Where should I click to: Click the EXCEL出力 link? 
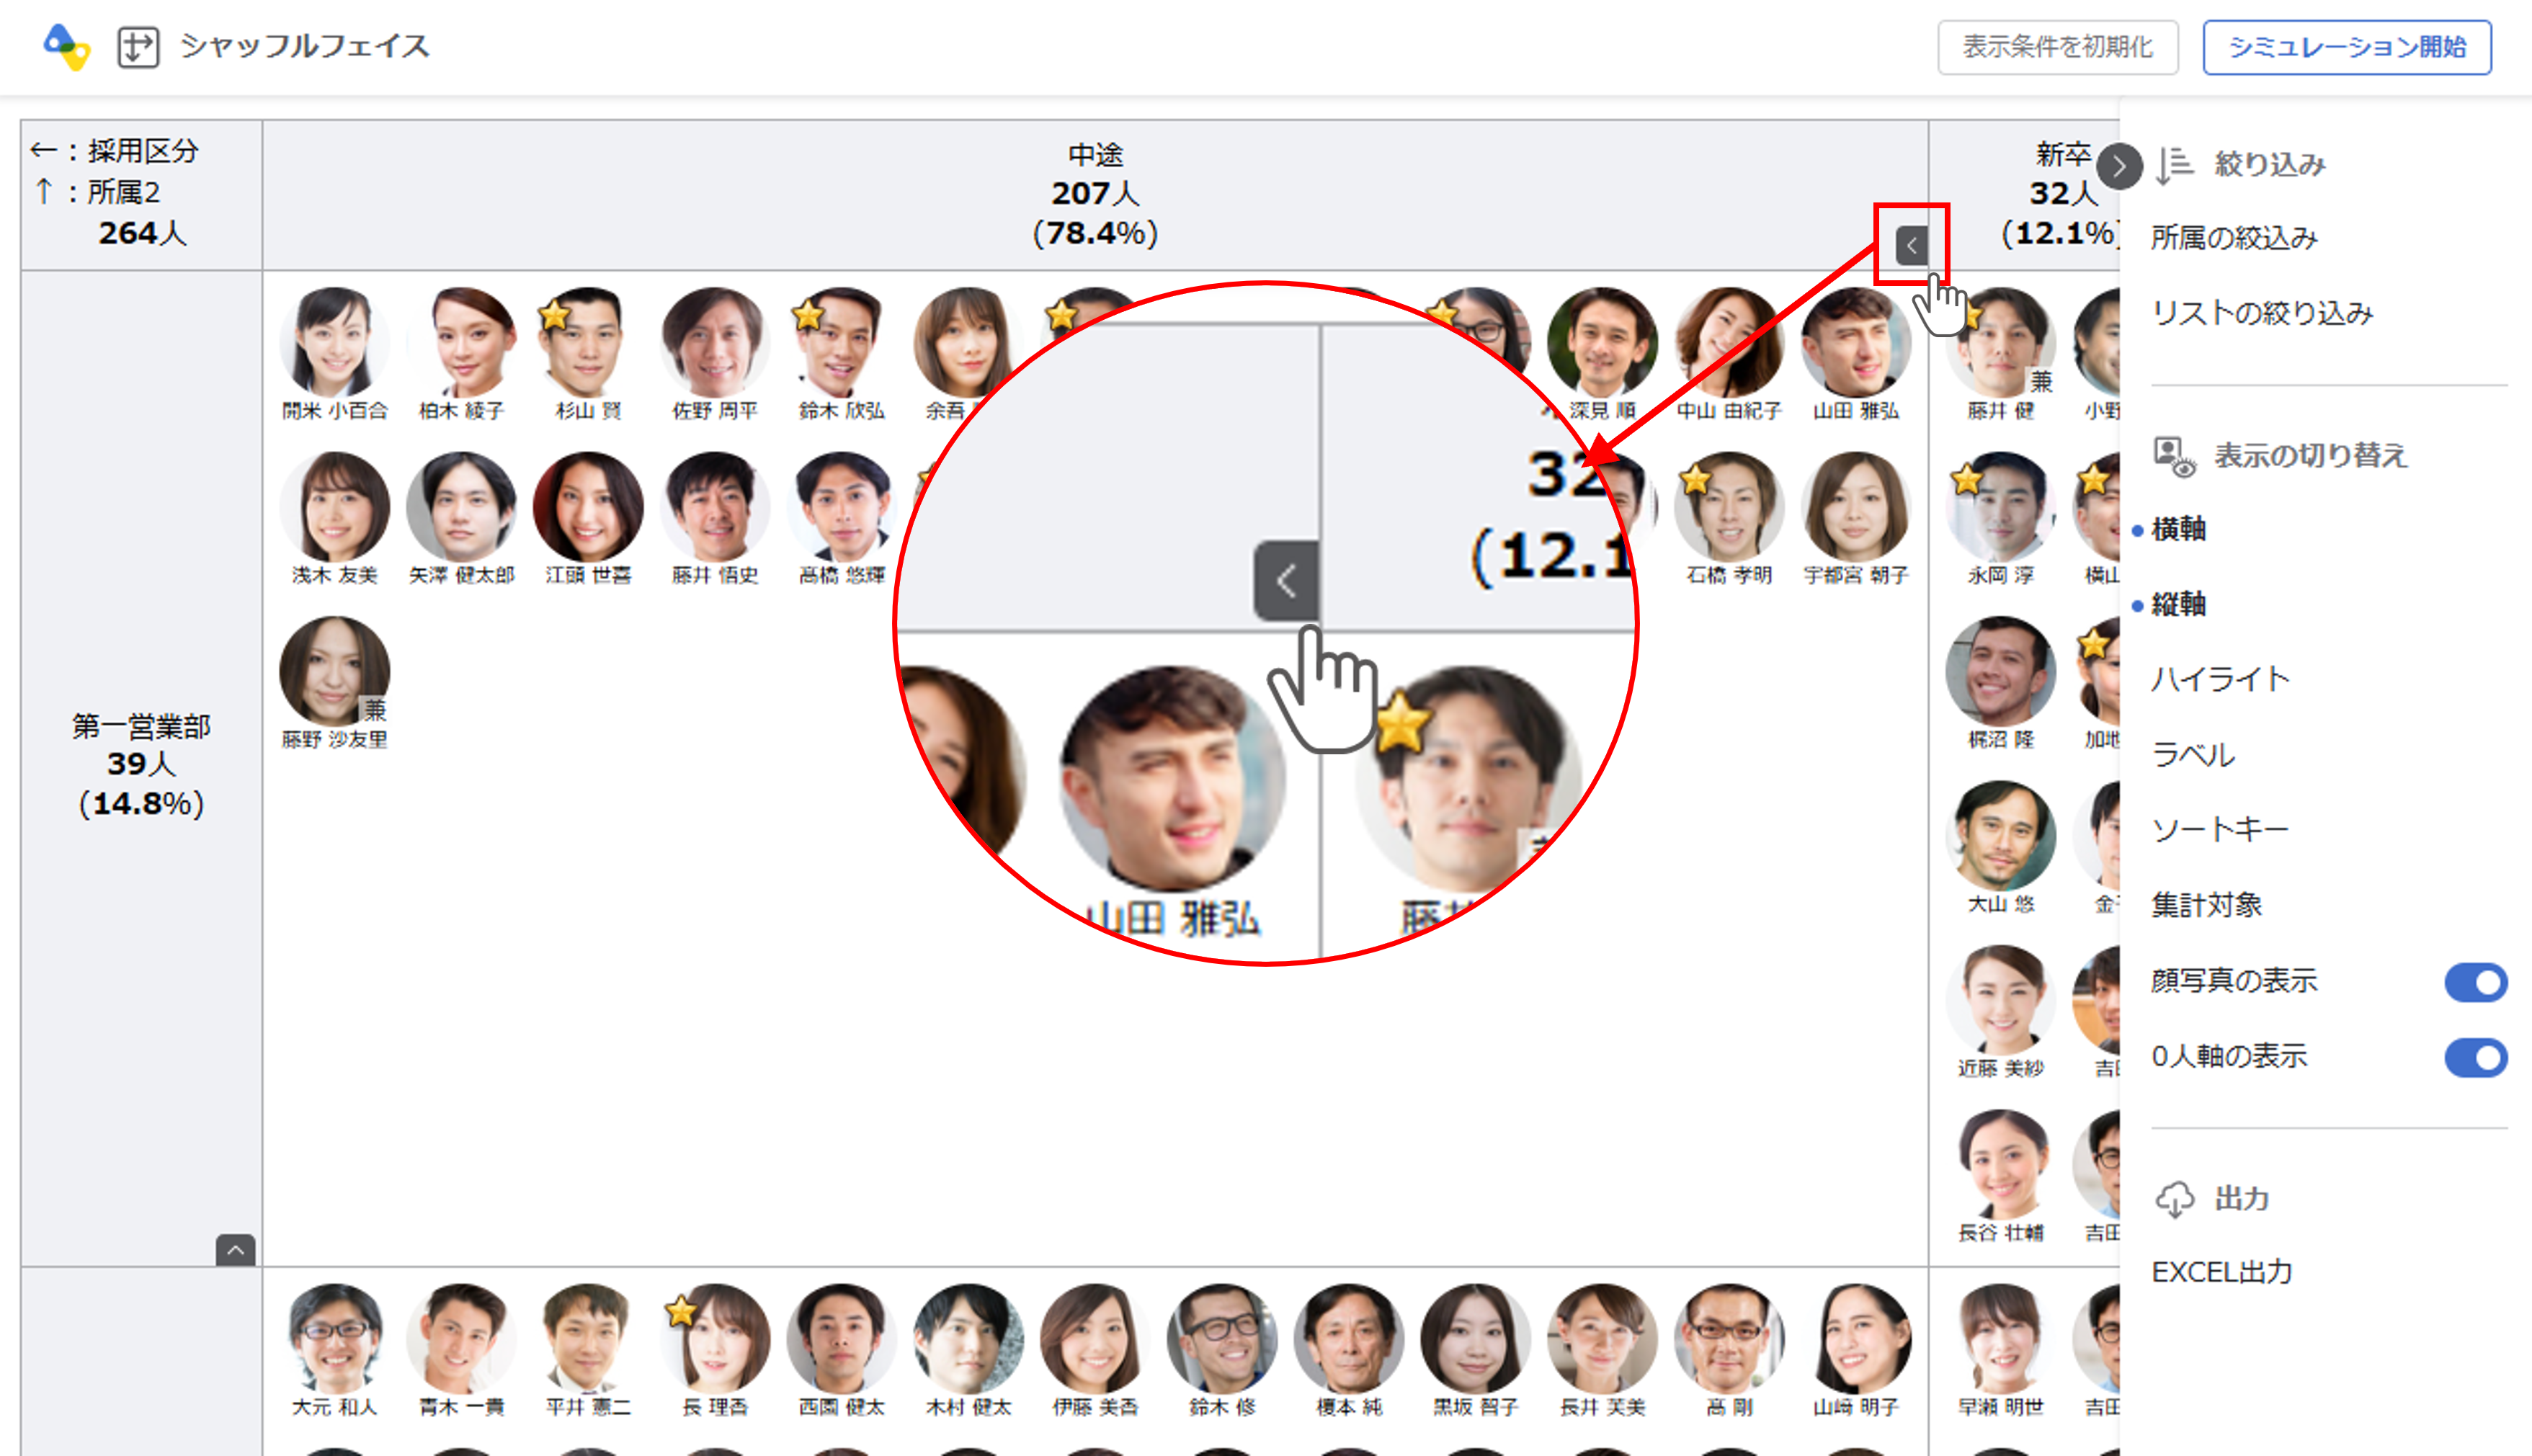(2221, 1272)
